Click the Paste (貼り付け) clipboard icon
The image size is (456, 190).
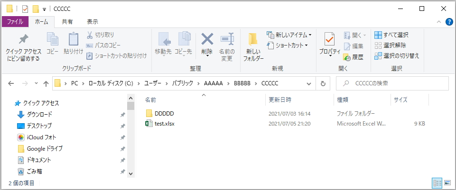point(74,39)
